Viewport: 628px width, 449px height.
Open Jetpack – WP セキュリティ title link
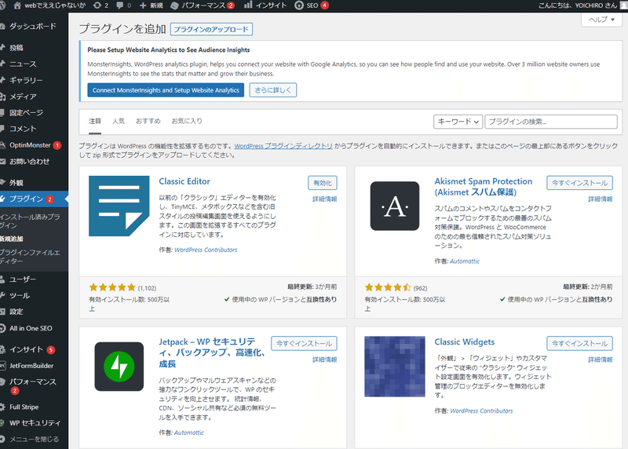click(212, 353)
